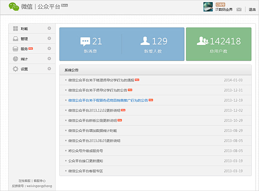Open the 管理 sidebar menu
259x191 pixels.
pyautogui.click(x=32, y=39)
